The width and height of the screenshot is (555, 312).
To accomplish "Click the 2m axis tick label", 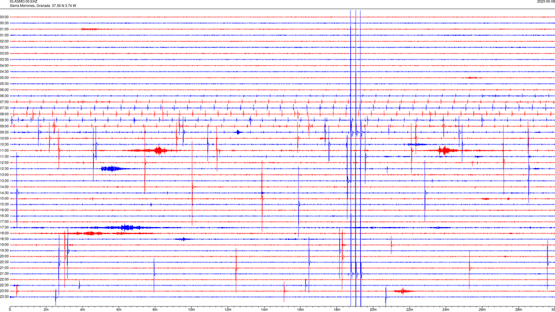I will pos(46,310).
